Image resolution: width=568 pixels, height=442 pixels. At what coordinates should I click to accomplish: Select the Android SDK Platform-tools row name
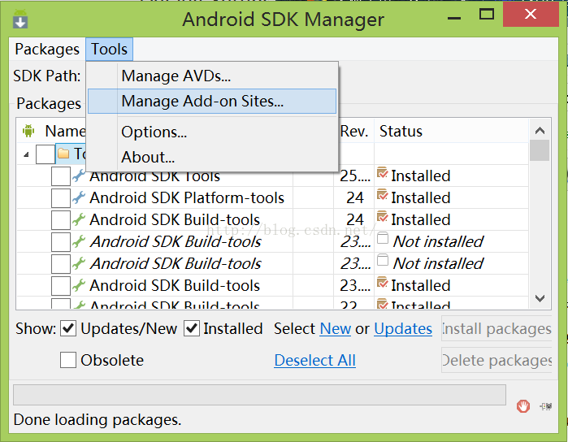(187, 197)
